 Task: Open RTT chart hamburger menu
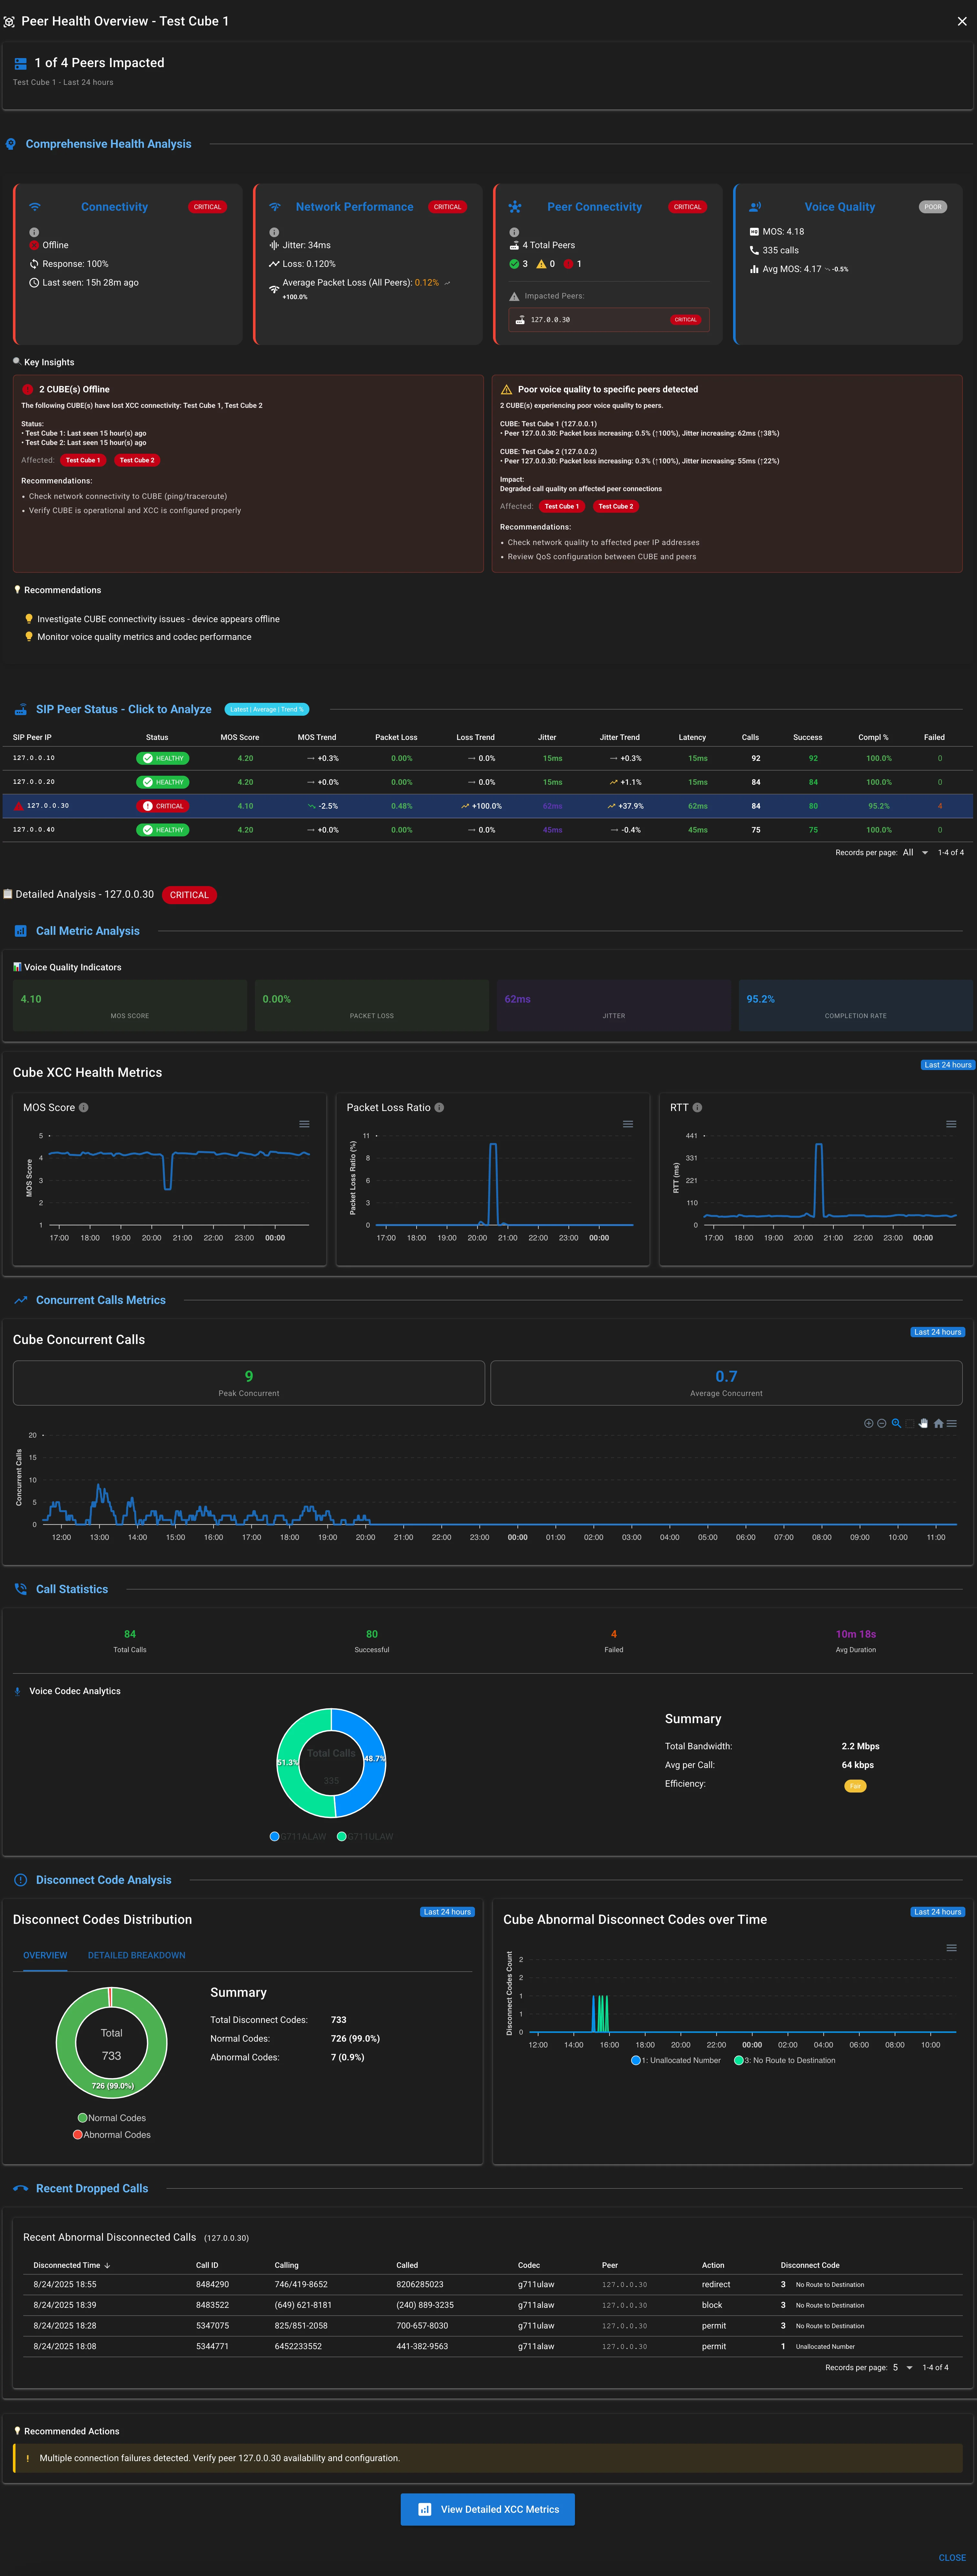pyautogui.click(x=951, y=1124)
